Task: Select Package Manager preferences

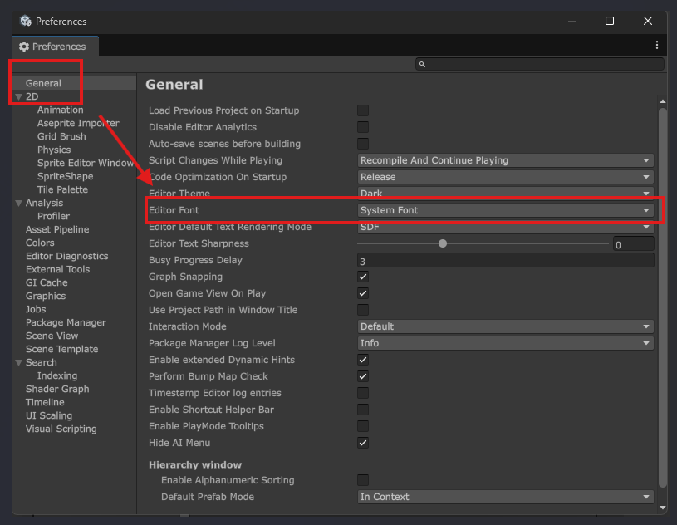Action: point(66,322)
